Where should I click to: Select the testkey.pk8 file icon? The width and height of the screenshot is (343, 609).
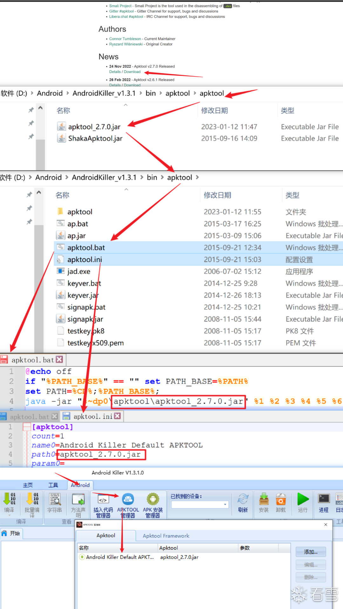click(60, 331)
